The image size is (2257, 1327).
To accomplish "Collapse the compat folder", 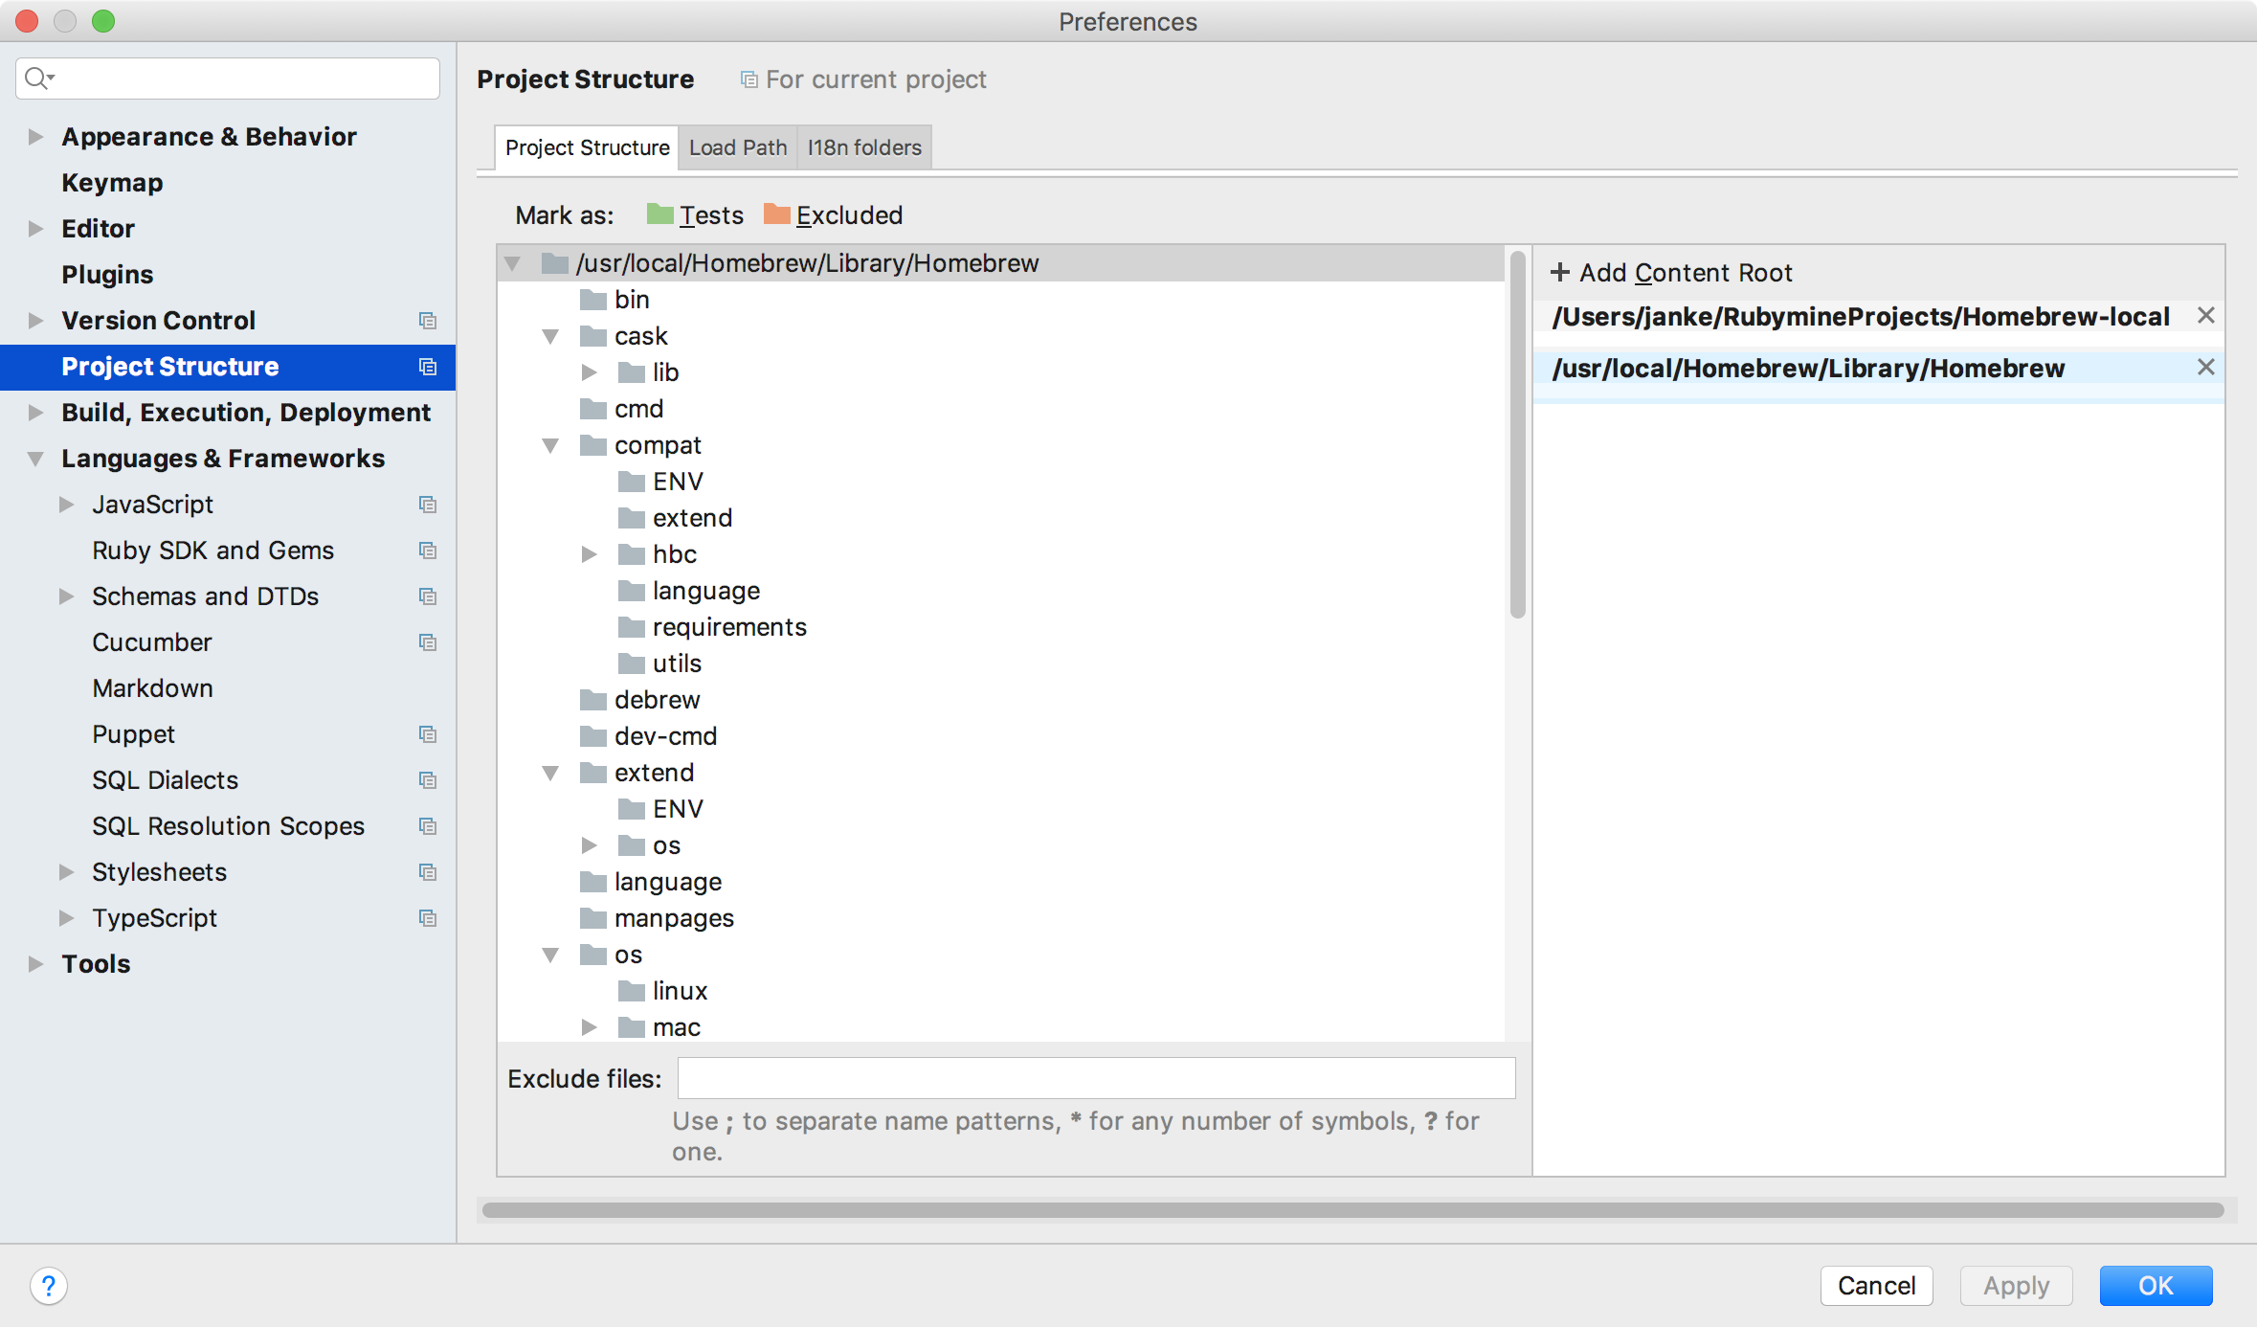I will click(x=550, y=445).
